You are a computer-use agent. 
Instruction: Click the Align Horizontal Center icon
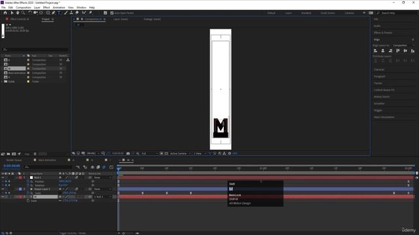click(x=383, y=51)
